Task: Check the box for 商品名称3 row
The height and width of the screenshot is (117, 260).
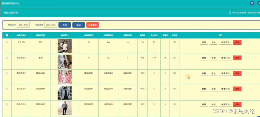Action: [x=7, y=73]
